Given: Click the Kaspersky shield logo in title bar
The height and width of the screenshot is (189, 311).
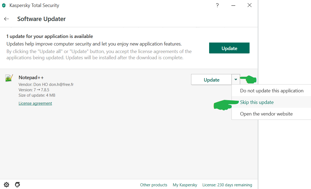Looking at the screenshot, I should (x=4, y=5).
